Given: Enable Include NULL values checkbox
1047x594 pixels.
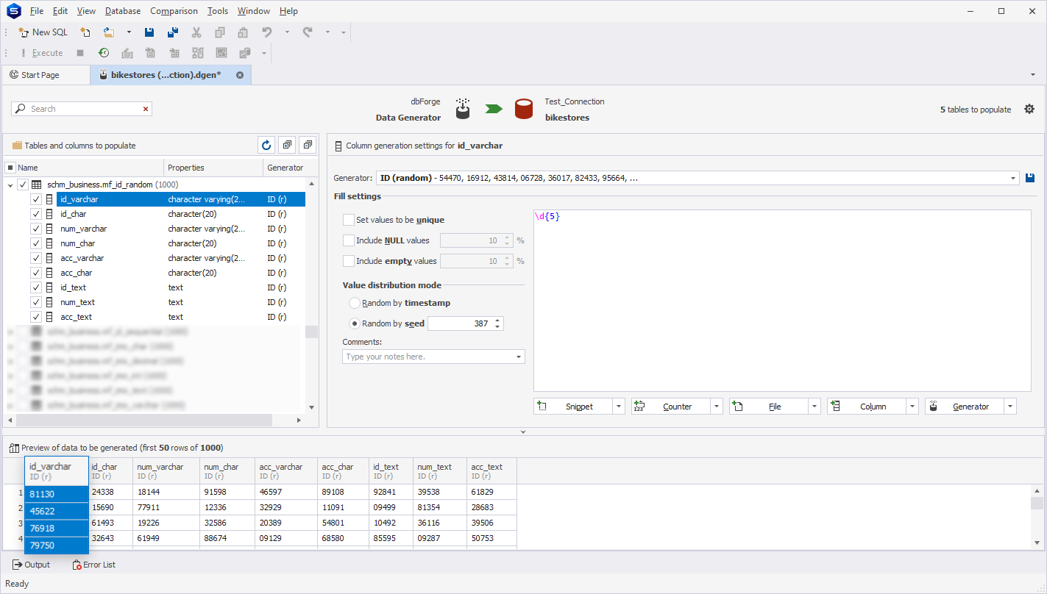Looking at the screenshot, I should click(x=349, y=240).
